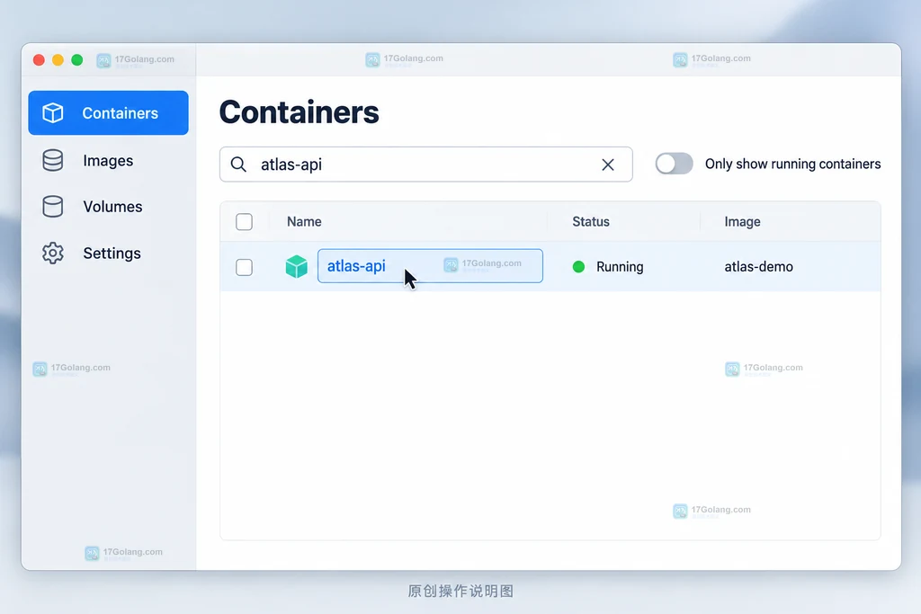Maximize the window with the green button
Image resolution: width=921 pixels, height=614 pixels.
coord(77,60)
